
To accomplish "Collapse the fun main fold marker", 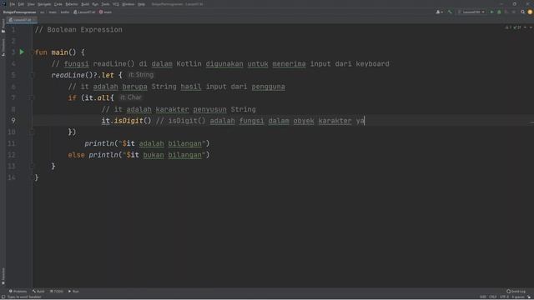I will [33, 52].
